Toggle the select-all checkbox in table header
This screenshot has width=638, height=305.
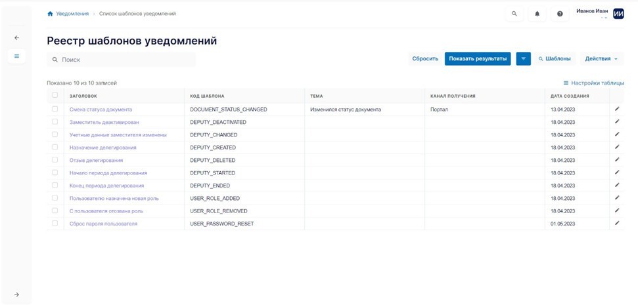coord(55,95)
